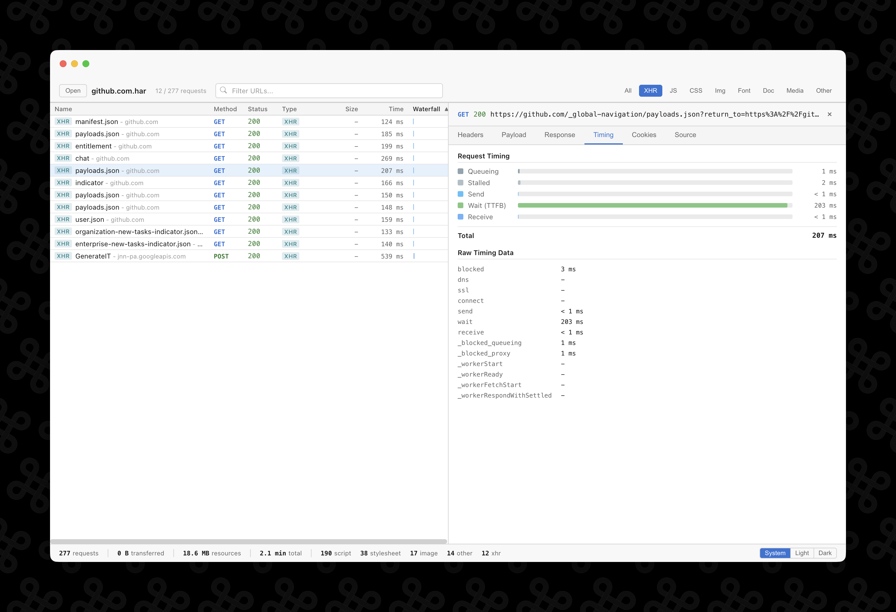The image size is (896, 612).
Task: Filter requests by JS type
Action: click(673, 91)
